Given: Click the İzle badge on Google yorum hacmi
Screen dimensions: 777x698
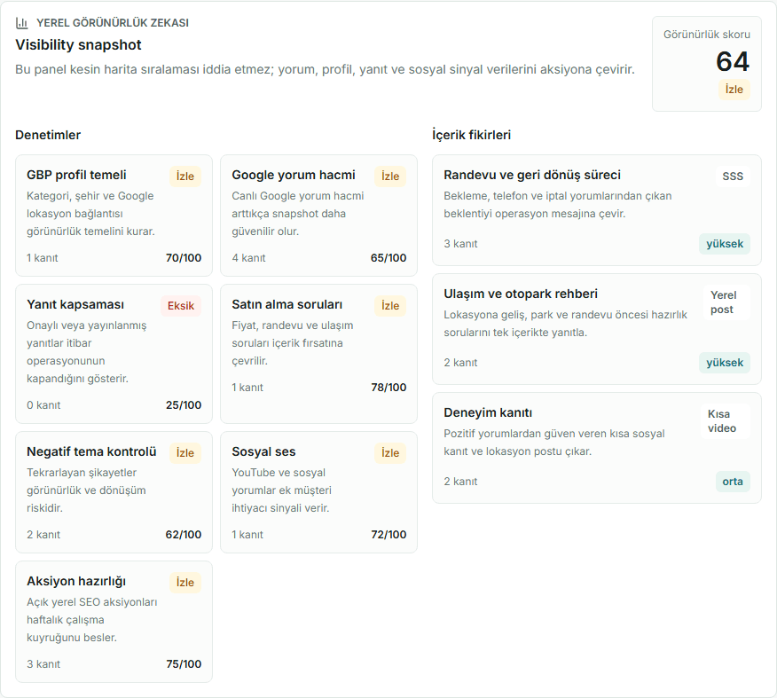Looking at the screenshot, I should (390, 176).
